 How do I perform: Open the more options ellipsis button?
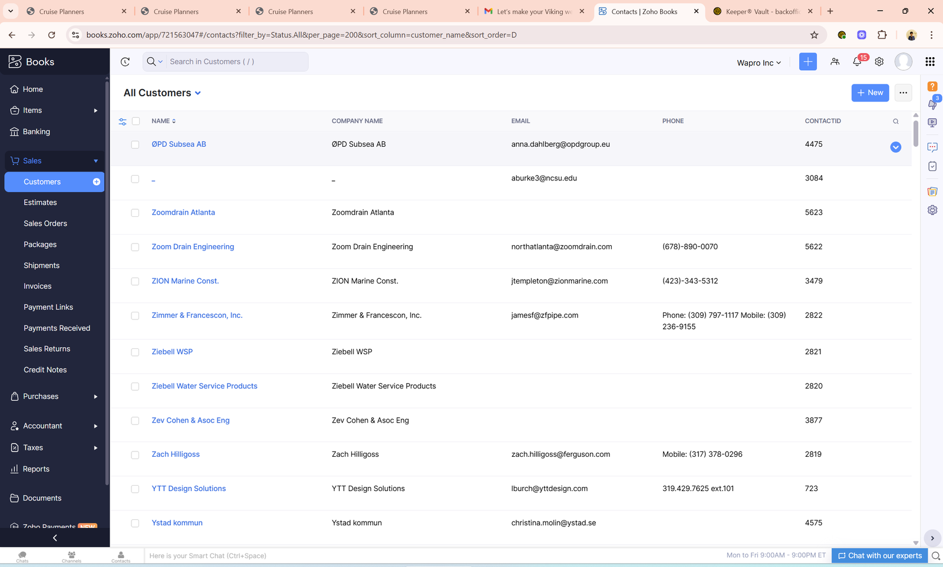point(903,93)
